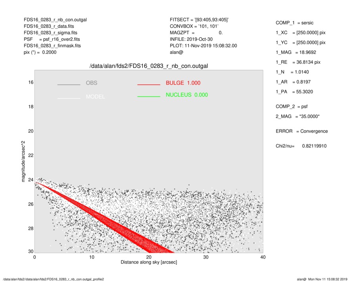Click the FITSECT = '[93:405,93:405]' line
The width and height of the screenshot is (351, 281).
pyautogui.click(x=199, y=20)
